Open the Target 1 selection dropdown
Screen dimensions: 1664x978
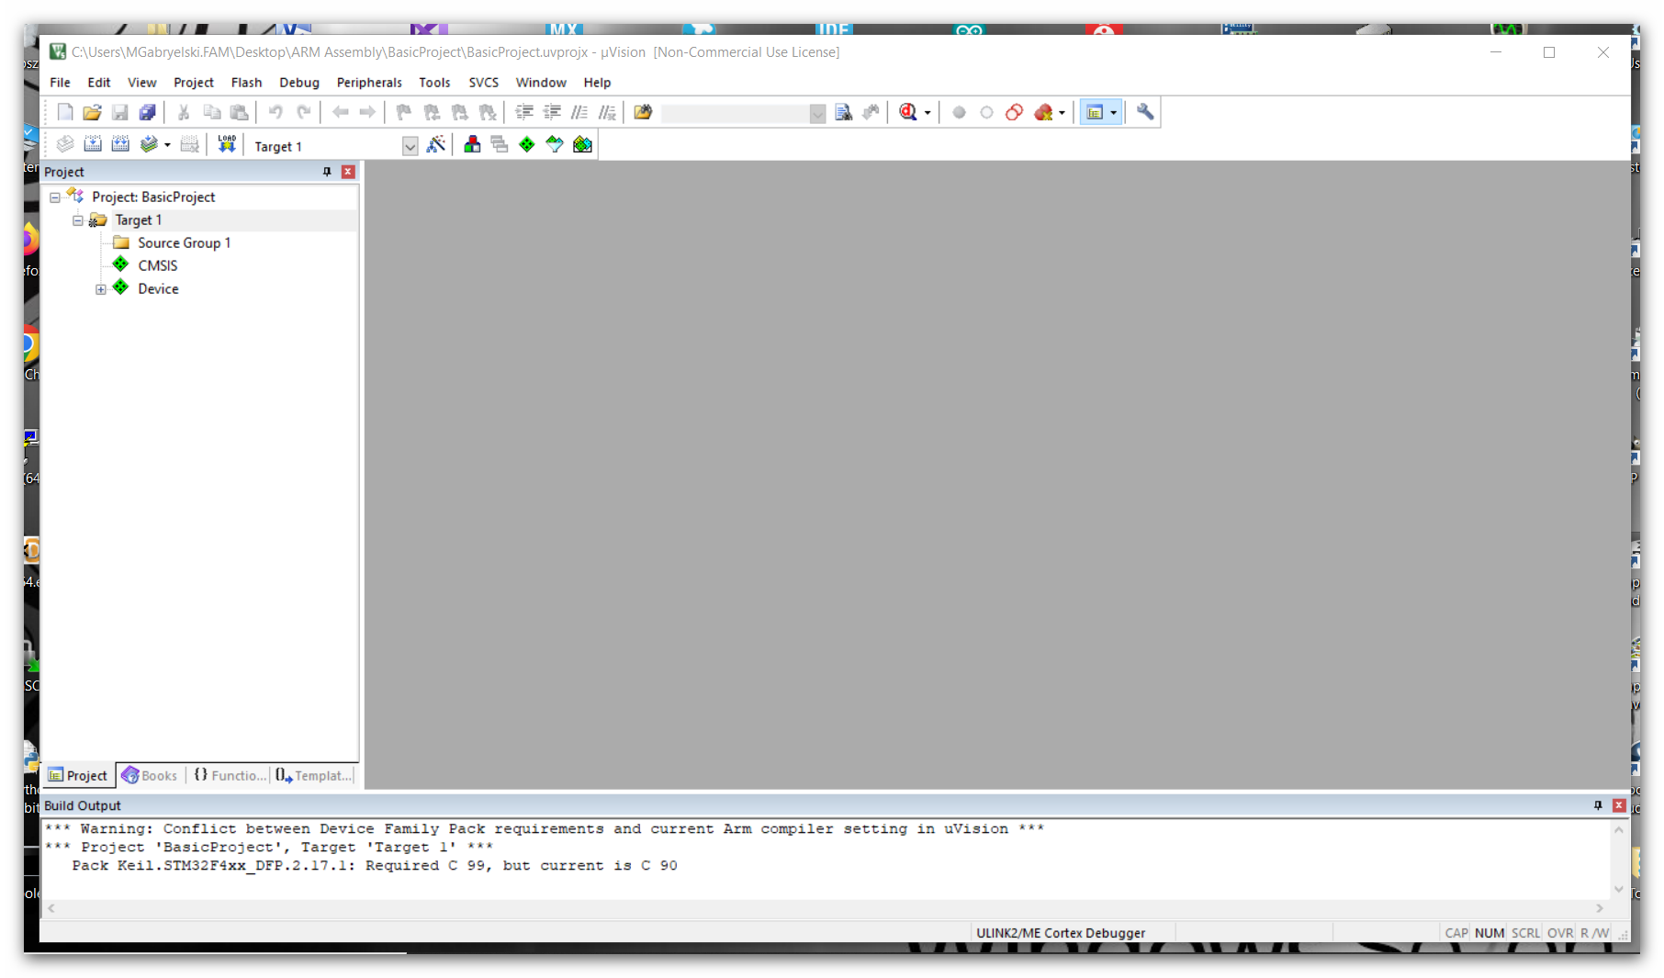coord(410,146)
